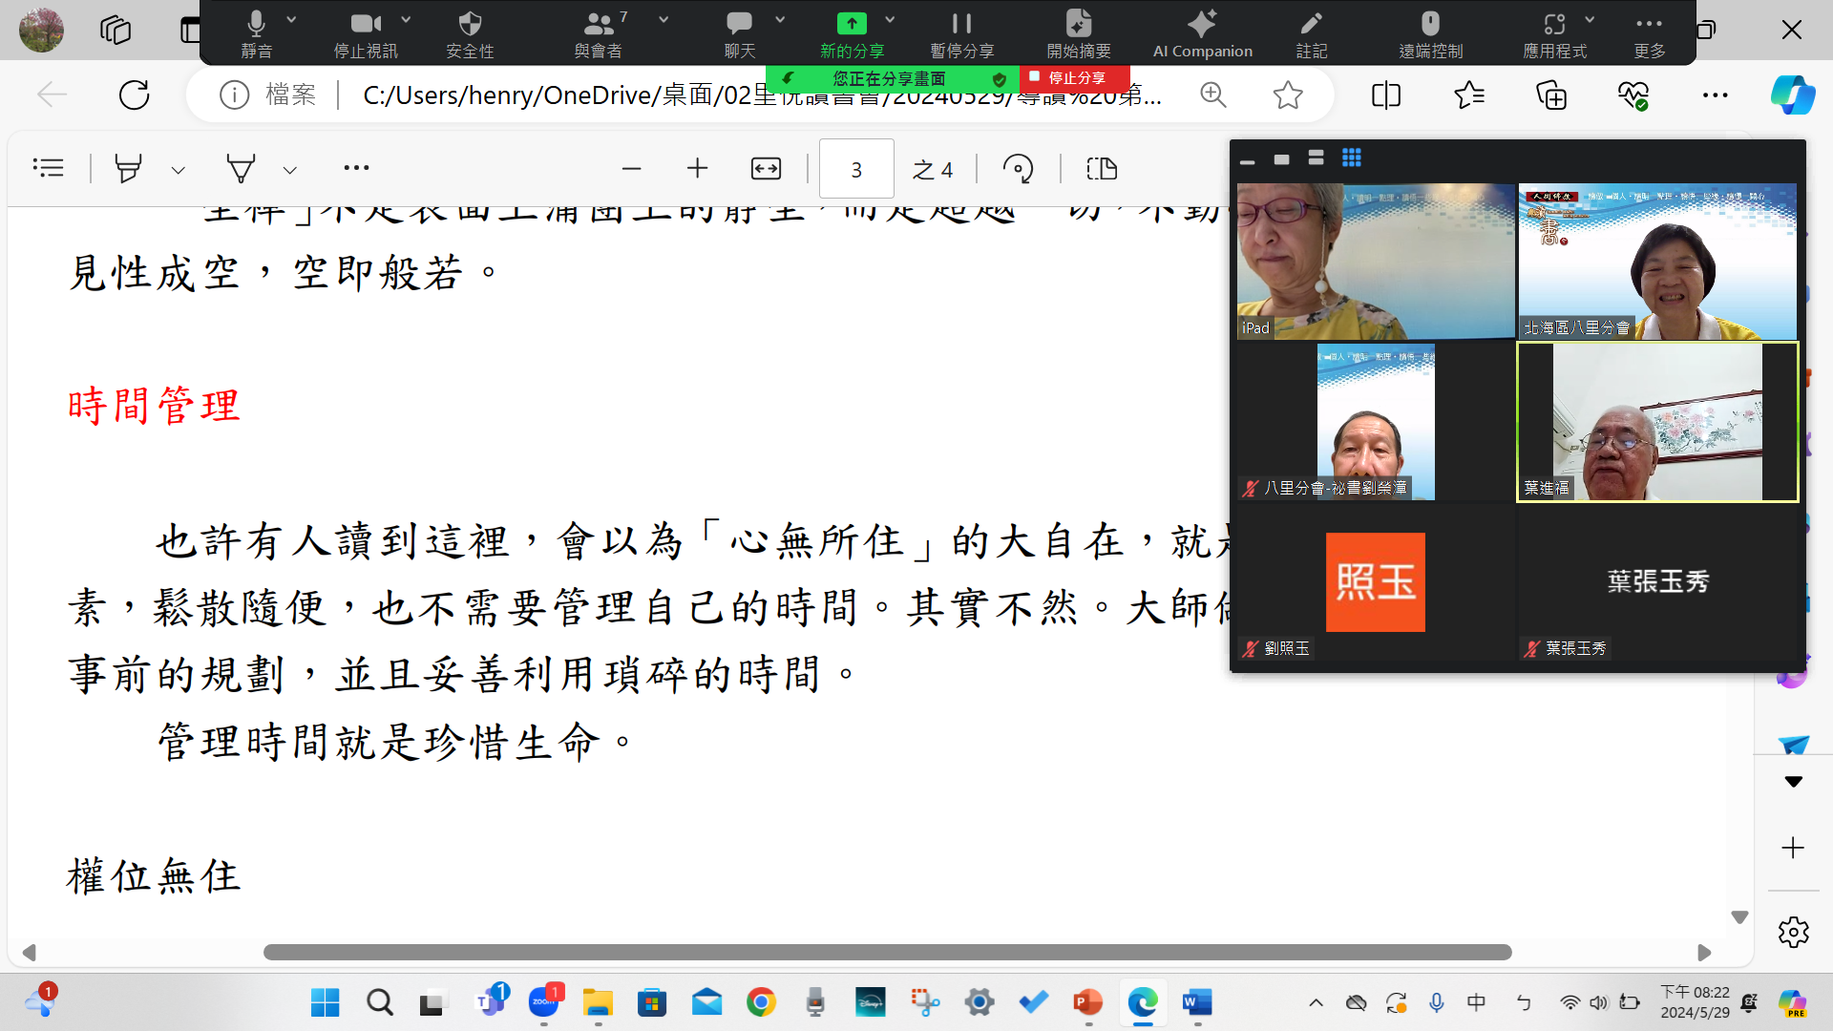This screenshot has height=1031, width=1833.
Task: Switch video panel to single-strip view
Action: click(1281, 158)
